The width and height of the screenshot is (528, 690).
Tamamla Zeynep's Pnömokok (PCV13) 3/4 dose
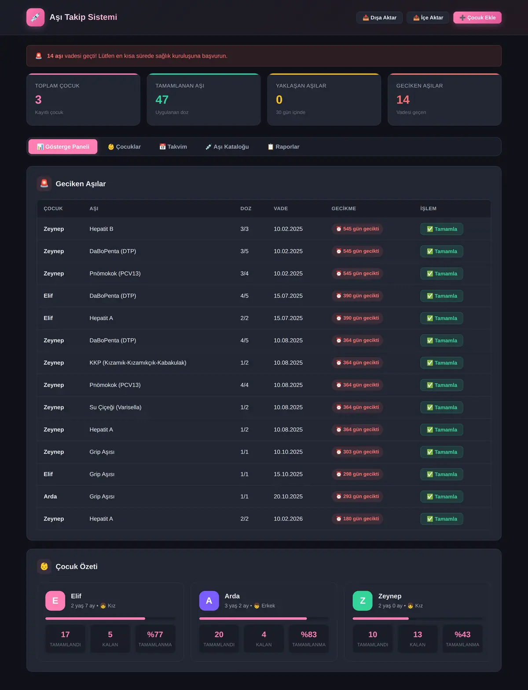tap(442, 273)
